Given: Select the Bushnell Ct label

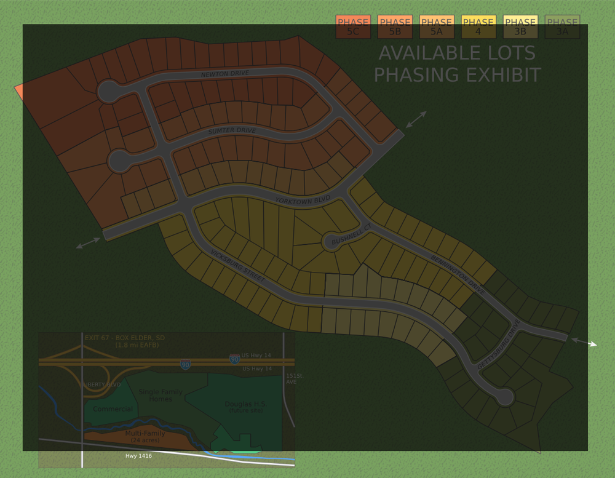Looking at the screenshot, I should 351,234.
